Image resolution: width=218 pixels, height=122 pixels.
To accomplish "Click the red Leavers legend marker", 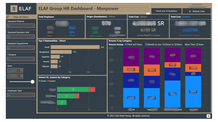I will 48,81.
